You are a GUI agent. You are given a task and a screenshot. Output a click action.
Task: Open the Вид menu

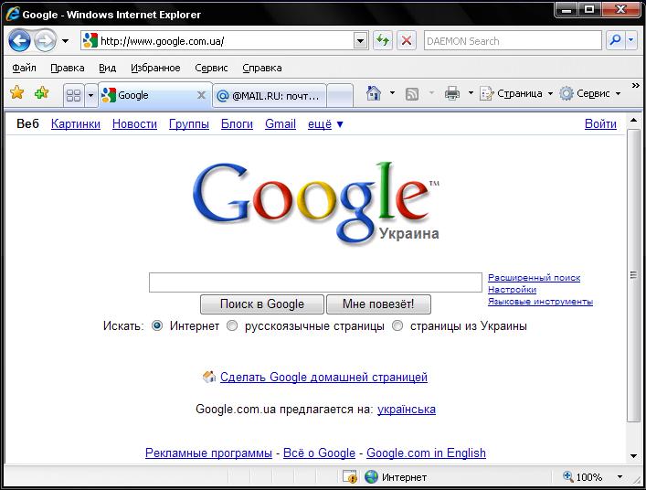107,68
